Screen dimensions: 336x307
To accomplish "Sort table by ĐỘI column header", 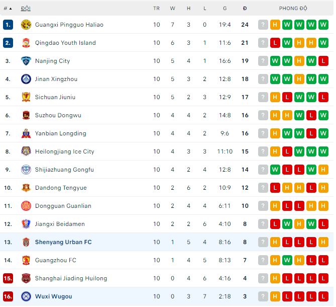I will (25, 9).
